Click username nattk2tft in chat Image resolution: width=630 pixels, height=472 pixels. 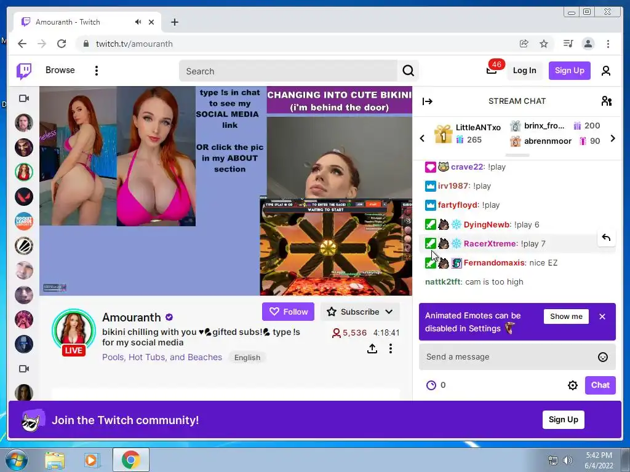click(443, 281)
